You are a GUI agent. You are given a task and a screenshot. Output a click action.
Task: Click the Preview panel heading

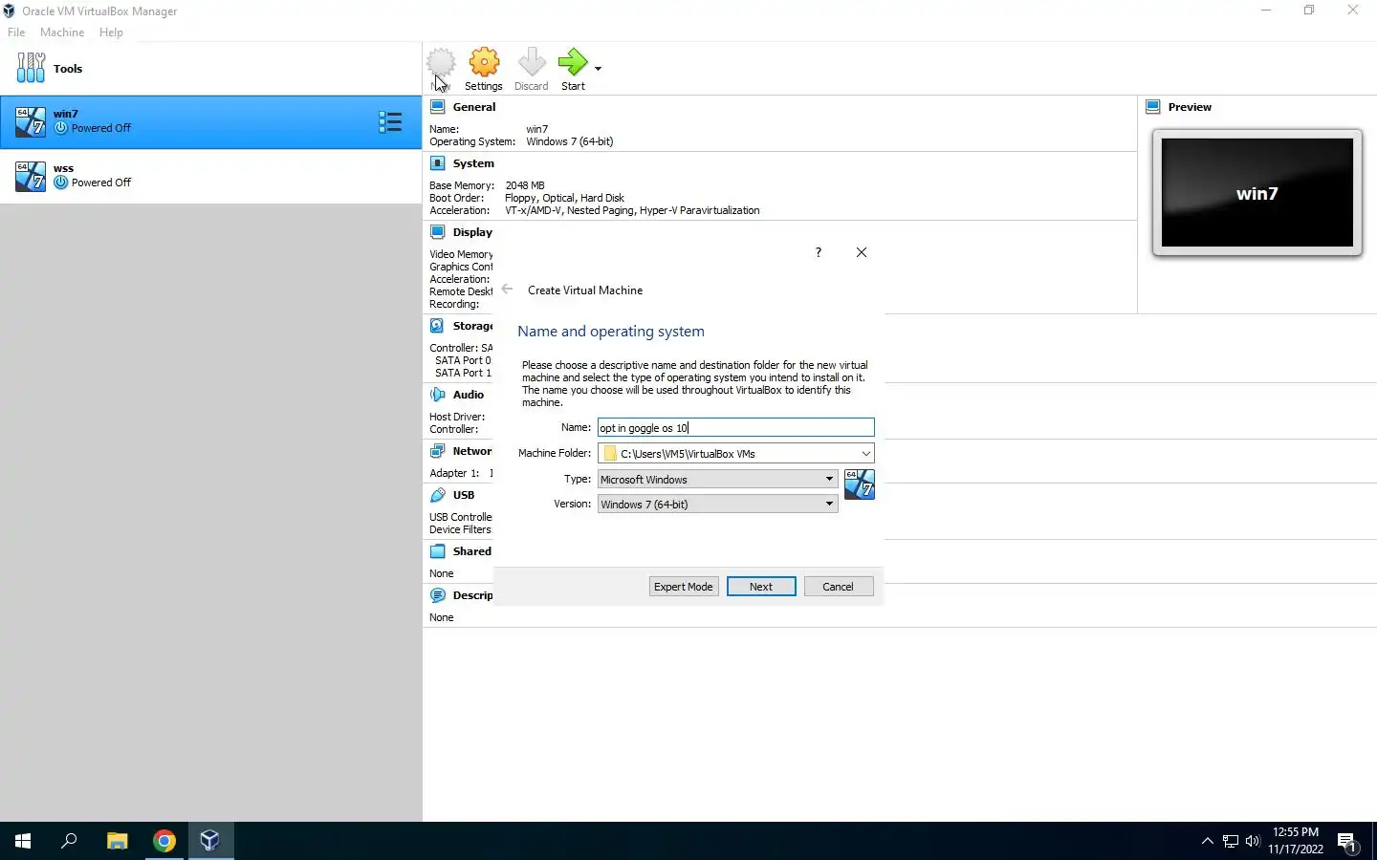click(x=1190, y=107)
